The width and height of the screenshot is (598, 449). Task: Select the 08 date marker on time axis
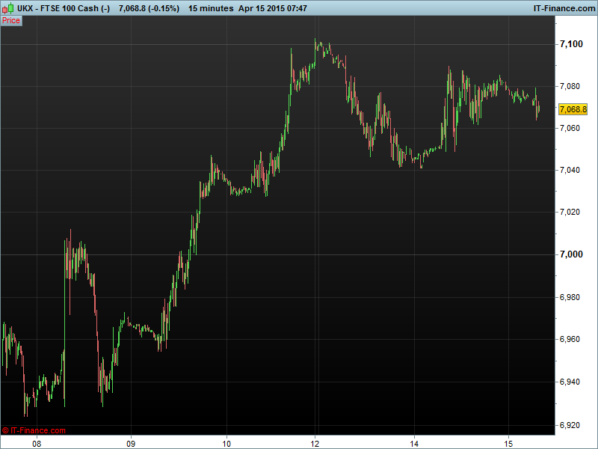pyautogui.click(x=36, y=442)
